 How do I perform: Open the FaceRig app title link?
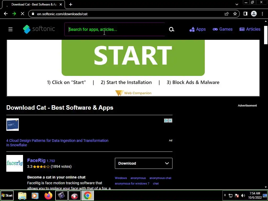(x=36, y=160)
